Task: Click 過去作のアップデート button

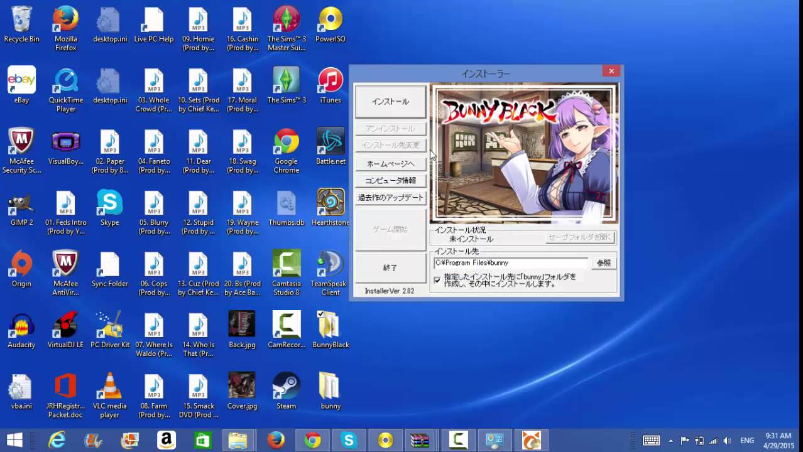Action: click(x=390, y=197)
